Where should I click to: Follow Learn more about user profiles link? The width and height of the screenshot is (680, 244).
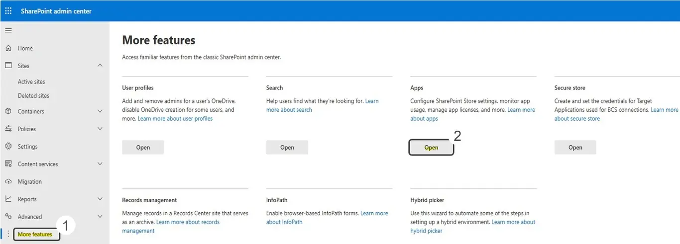point(175,119)
